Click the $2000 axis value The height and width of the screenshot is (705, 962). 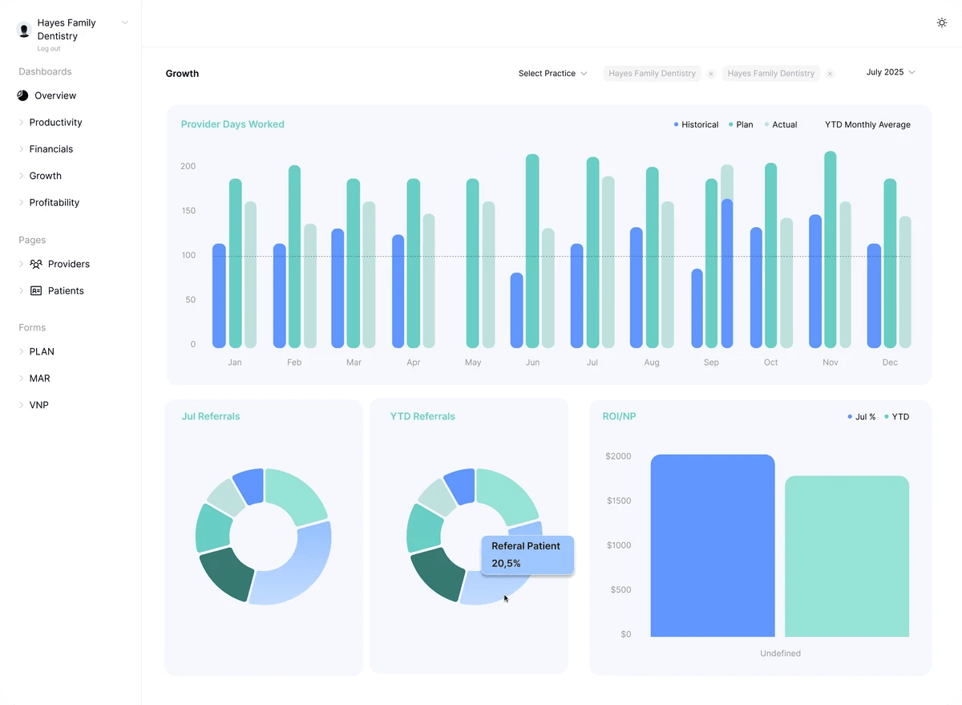[x=618, y=456]
